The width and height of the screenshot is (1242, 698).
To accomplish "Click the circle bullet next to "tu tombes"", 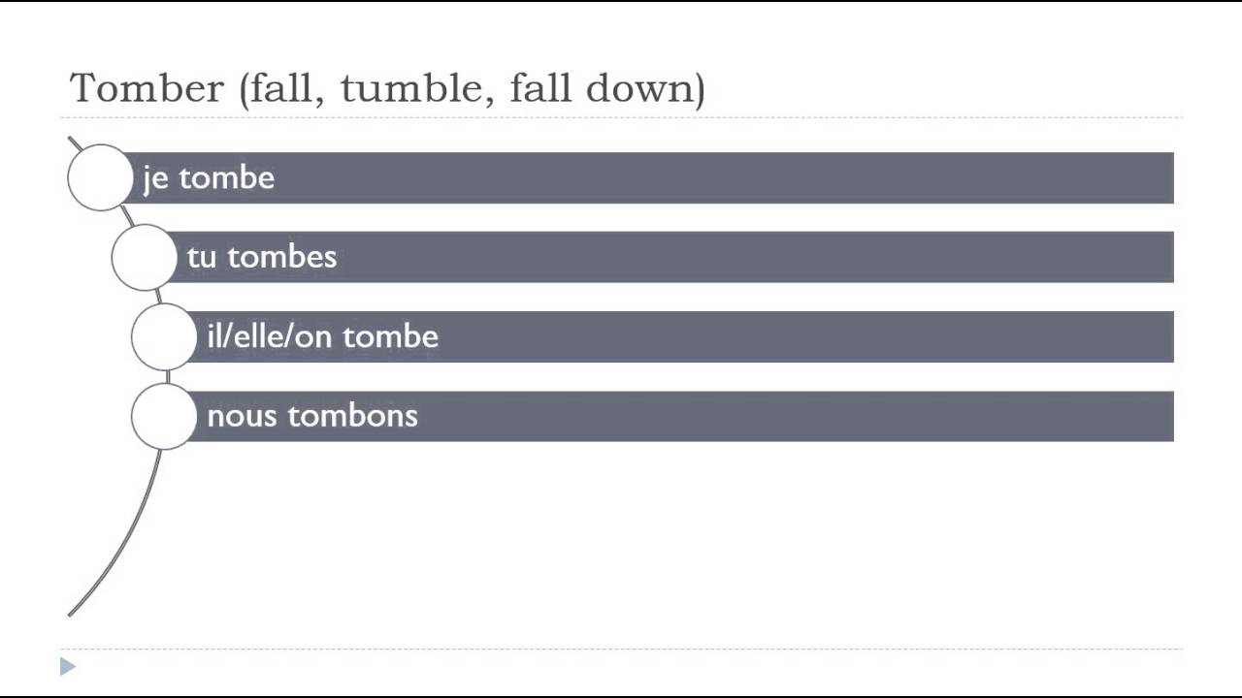I will click(144, 257).
